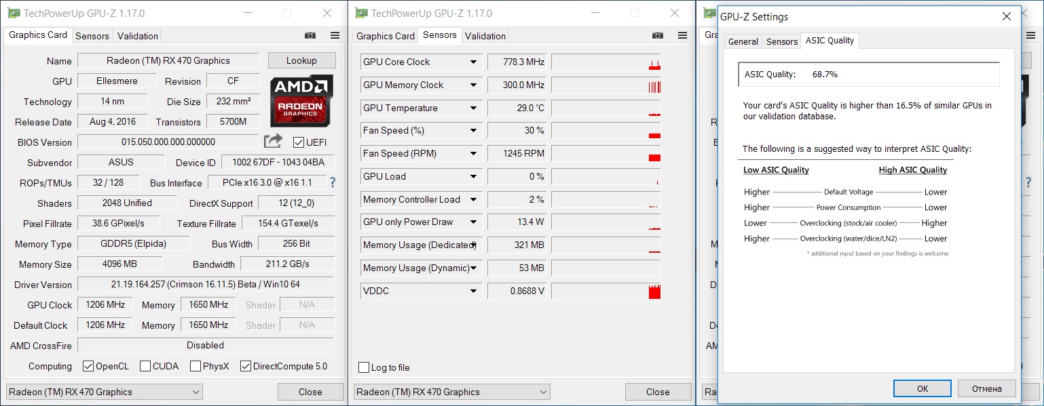Open the Memory Controller Load dropdown
This screenshot has width=1044, height=406.
click(474, 199)
